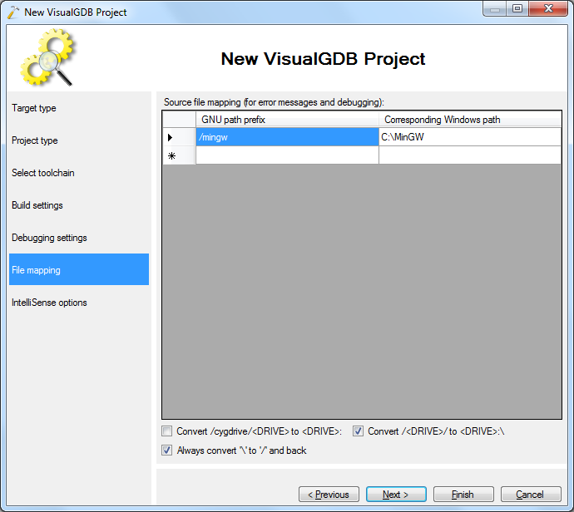The height and width of the screenshot is (512, 574).
Task: Click the VisualGDB hammer icon in title bar
Action: [12, 12]
